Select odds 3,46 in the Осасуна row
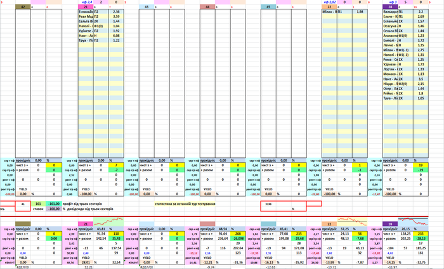This screenshot has height=269, width=444. coord(421,27)
